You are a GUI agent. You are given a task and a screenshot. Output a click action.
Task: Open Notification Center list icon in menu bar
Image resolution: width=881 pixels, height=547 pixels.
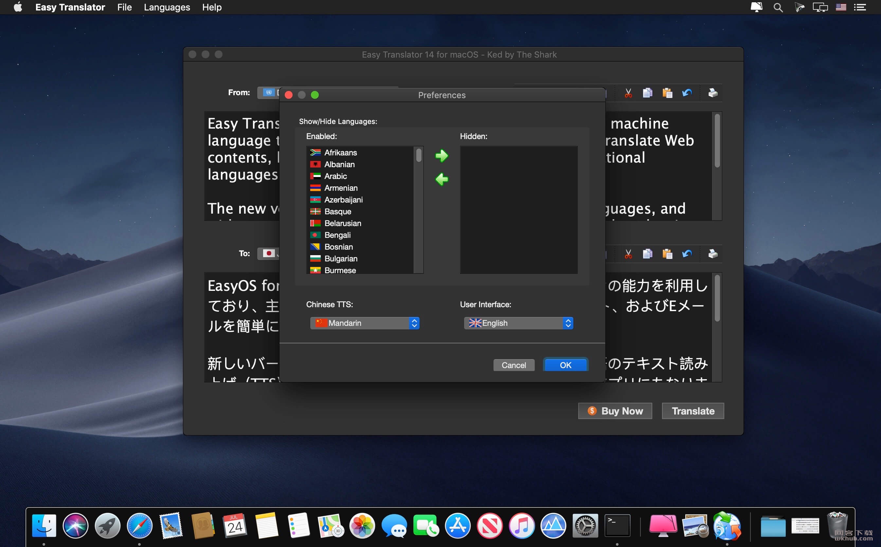pyautogui.click(x=860, y=7)
